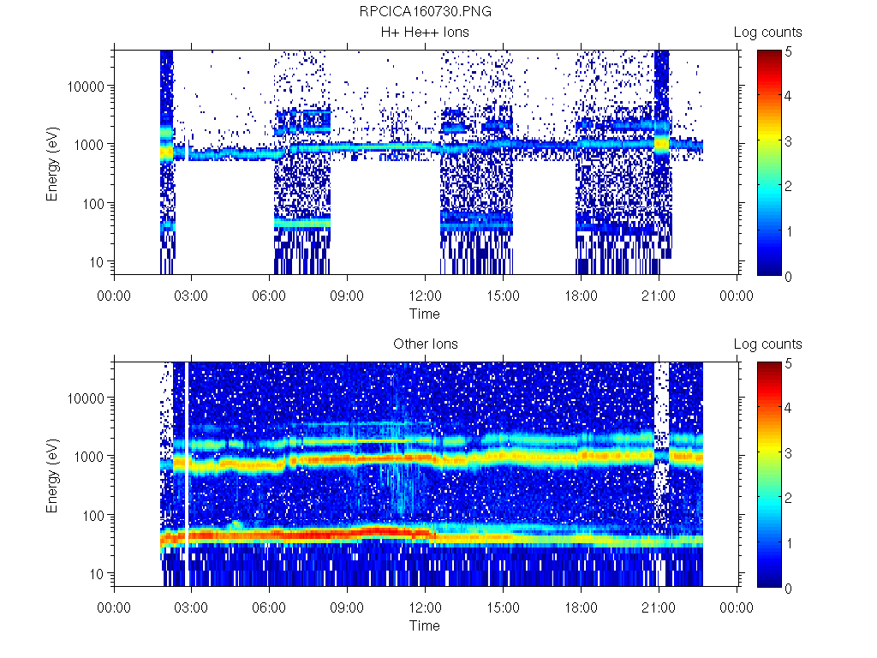The image size is (877, 658).
Task: Select the "Other Ions" plot title
Action: coord(425,344)
